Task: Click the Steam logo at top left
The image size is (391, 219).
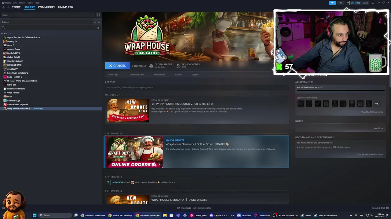Action: [x=3, y=3]
